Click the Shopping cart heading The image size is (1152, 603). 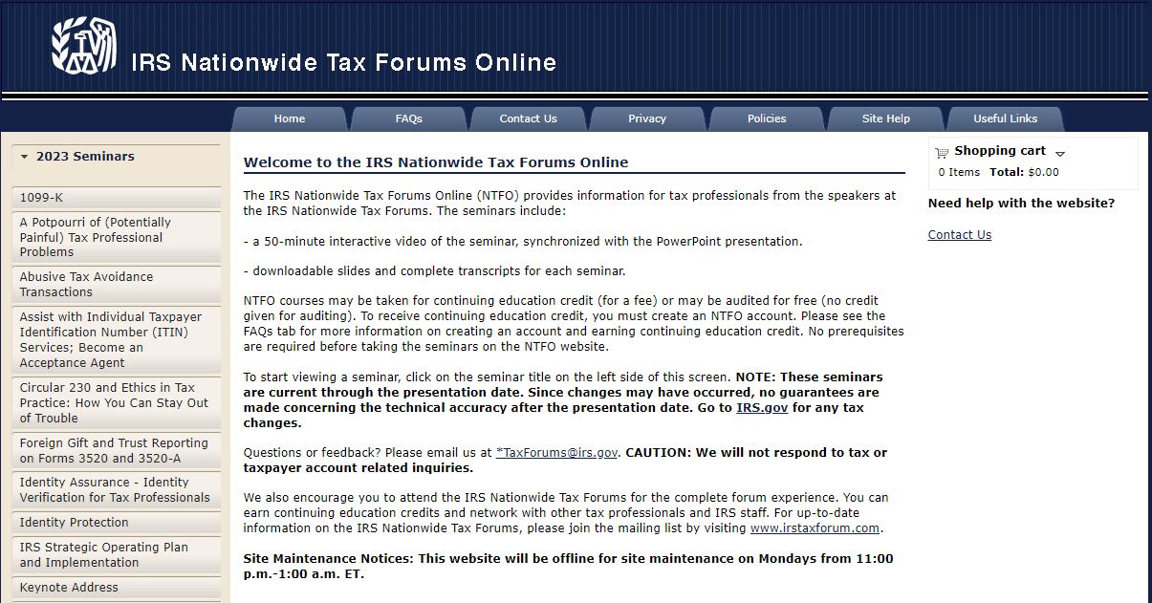(x=1000, y=151)
